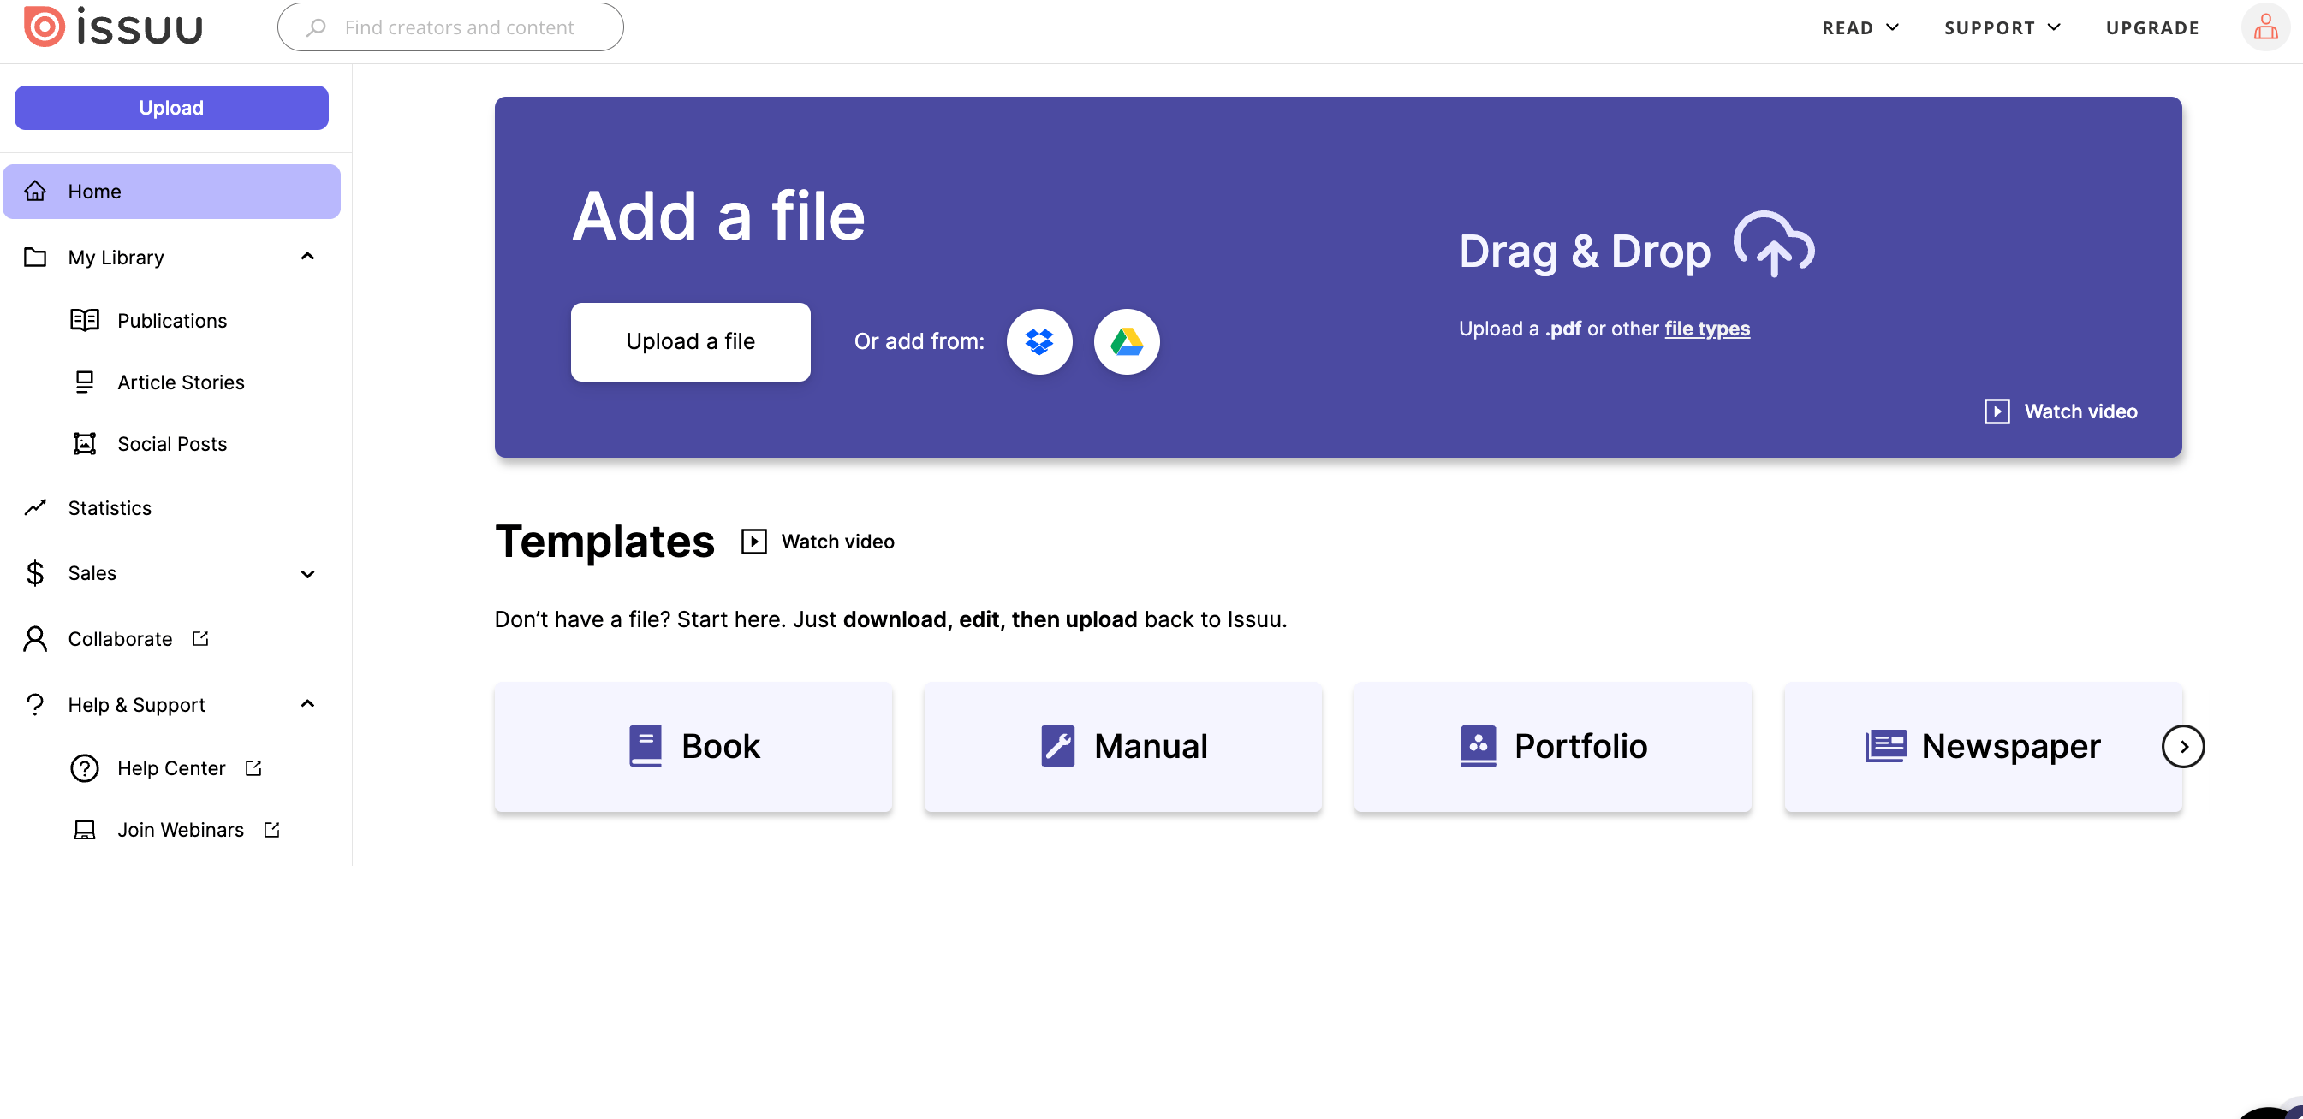Open the Dropbox import option
This screenshot has width=2303, height=1119.
(x=1038, y=341)
